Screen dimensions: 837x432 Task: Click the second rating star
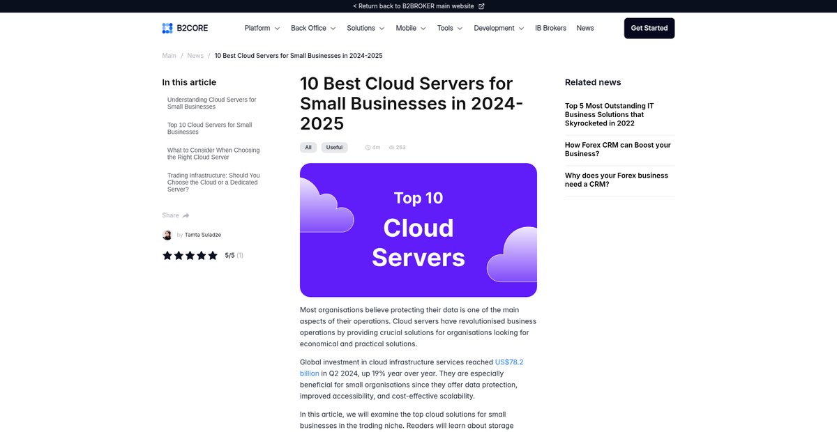click(179, 256)
